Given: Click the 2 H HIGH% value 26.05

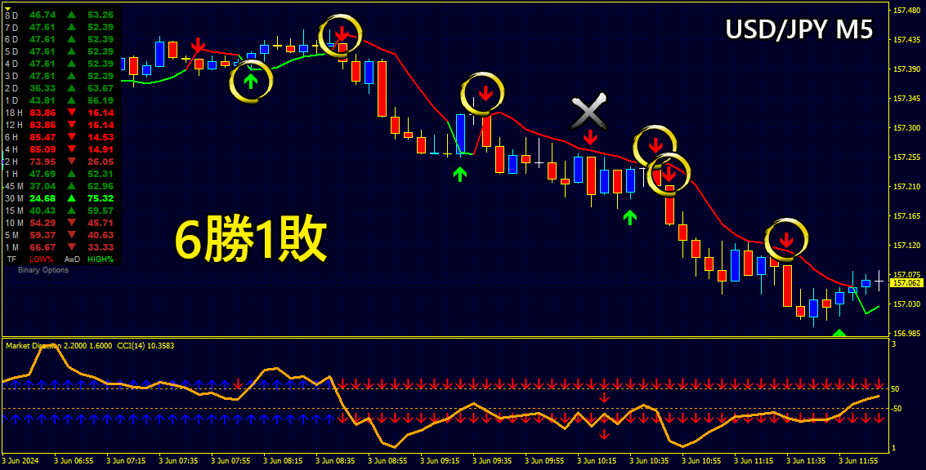Looking at the screenshot, I should coord(101,162).
